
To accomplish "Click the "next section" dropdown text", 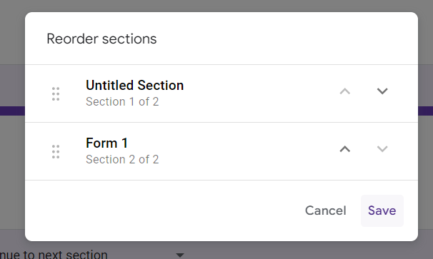I will coord(54,255).
